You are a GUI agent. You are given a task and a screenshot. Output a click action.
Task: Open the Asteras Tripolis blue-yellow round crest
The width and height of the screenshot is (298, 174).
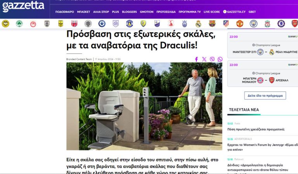point(130,24)
